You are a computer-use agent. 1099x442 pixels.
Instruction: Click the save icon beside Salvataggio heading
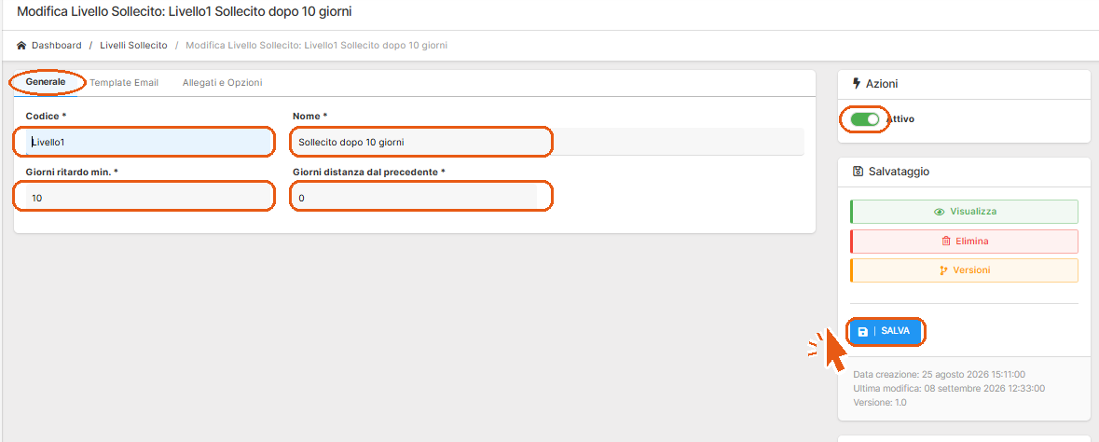click(x=858, y=172)
